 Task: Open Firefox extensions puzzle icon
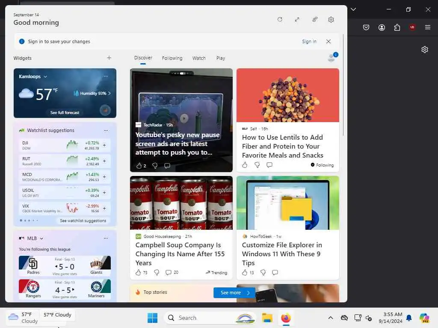click(x=397, y=27)
